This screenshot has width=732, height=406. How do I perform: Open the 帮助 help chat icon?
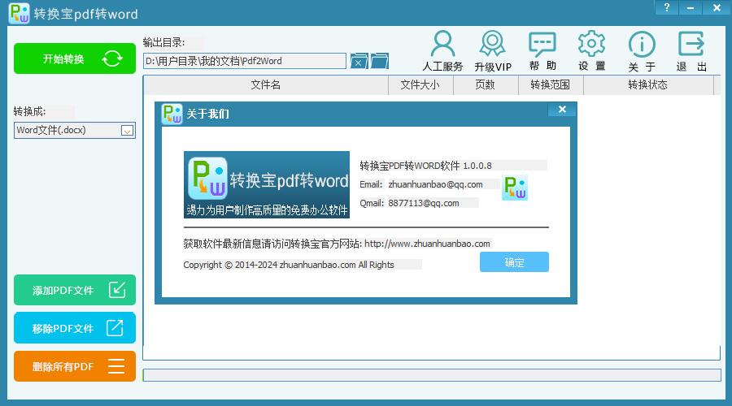[x=542, y=51]
